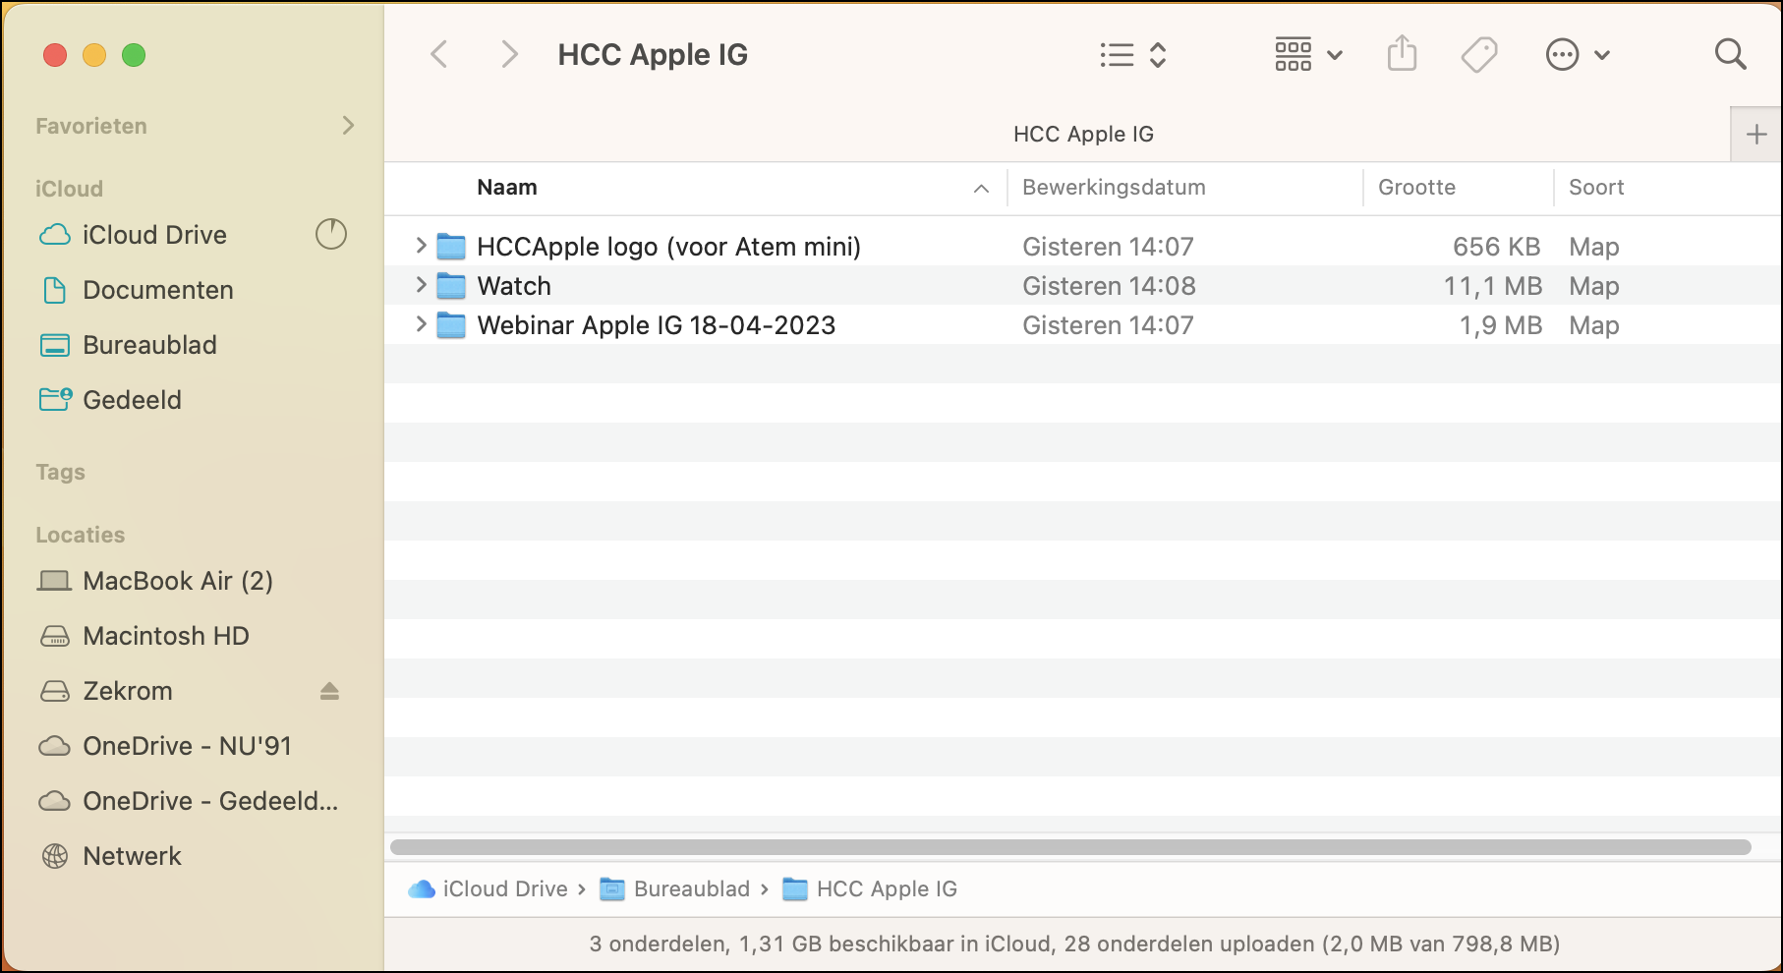Click the 656 KB size value
Image resolution: width=1783 pixels, height=973 pixels.
click(1496, 247)
